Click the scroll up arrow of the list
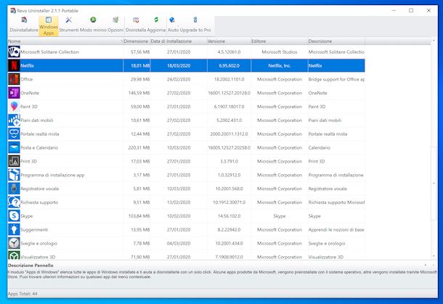Image resolution: width=443 pixels, height=304 pixels. pyautogui.click(x=434, y=41)
